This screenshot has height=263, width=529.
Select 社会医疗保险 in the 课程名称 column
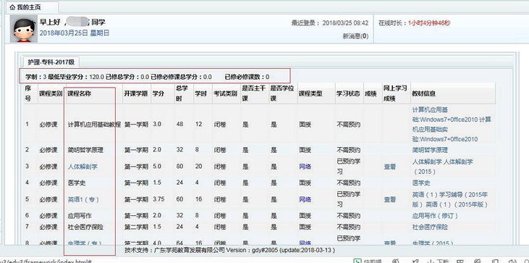(85, 227)
